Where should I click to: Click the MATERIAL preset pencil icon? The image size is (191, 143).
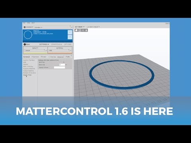[71, 50]
